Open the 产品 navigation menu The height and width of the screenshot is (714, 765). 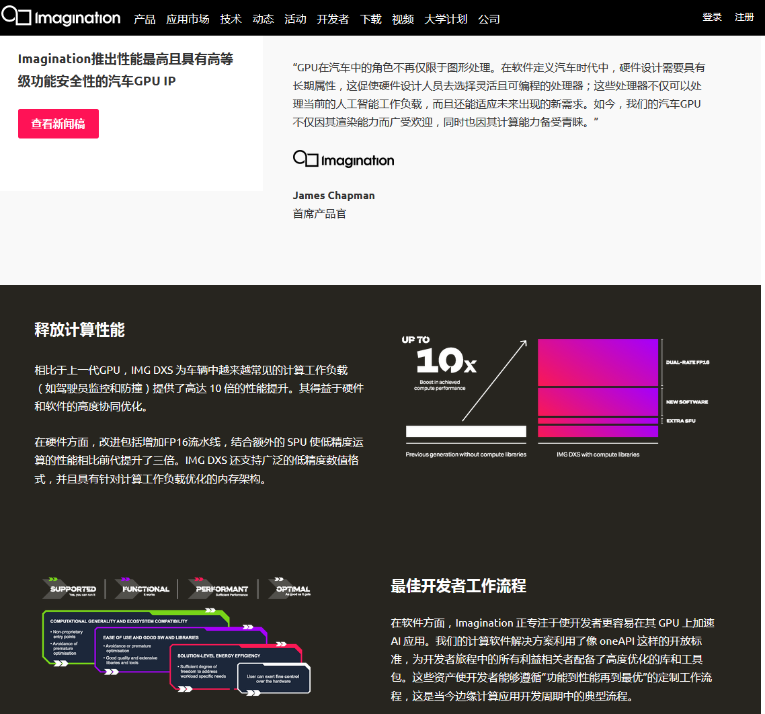[x=143, y=19]
